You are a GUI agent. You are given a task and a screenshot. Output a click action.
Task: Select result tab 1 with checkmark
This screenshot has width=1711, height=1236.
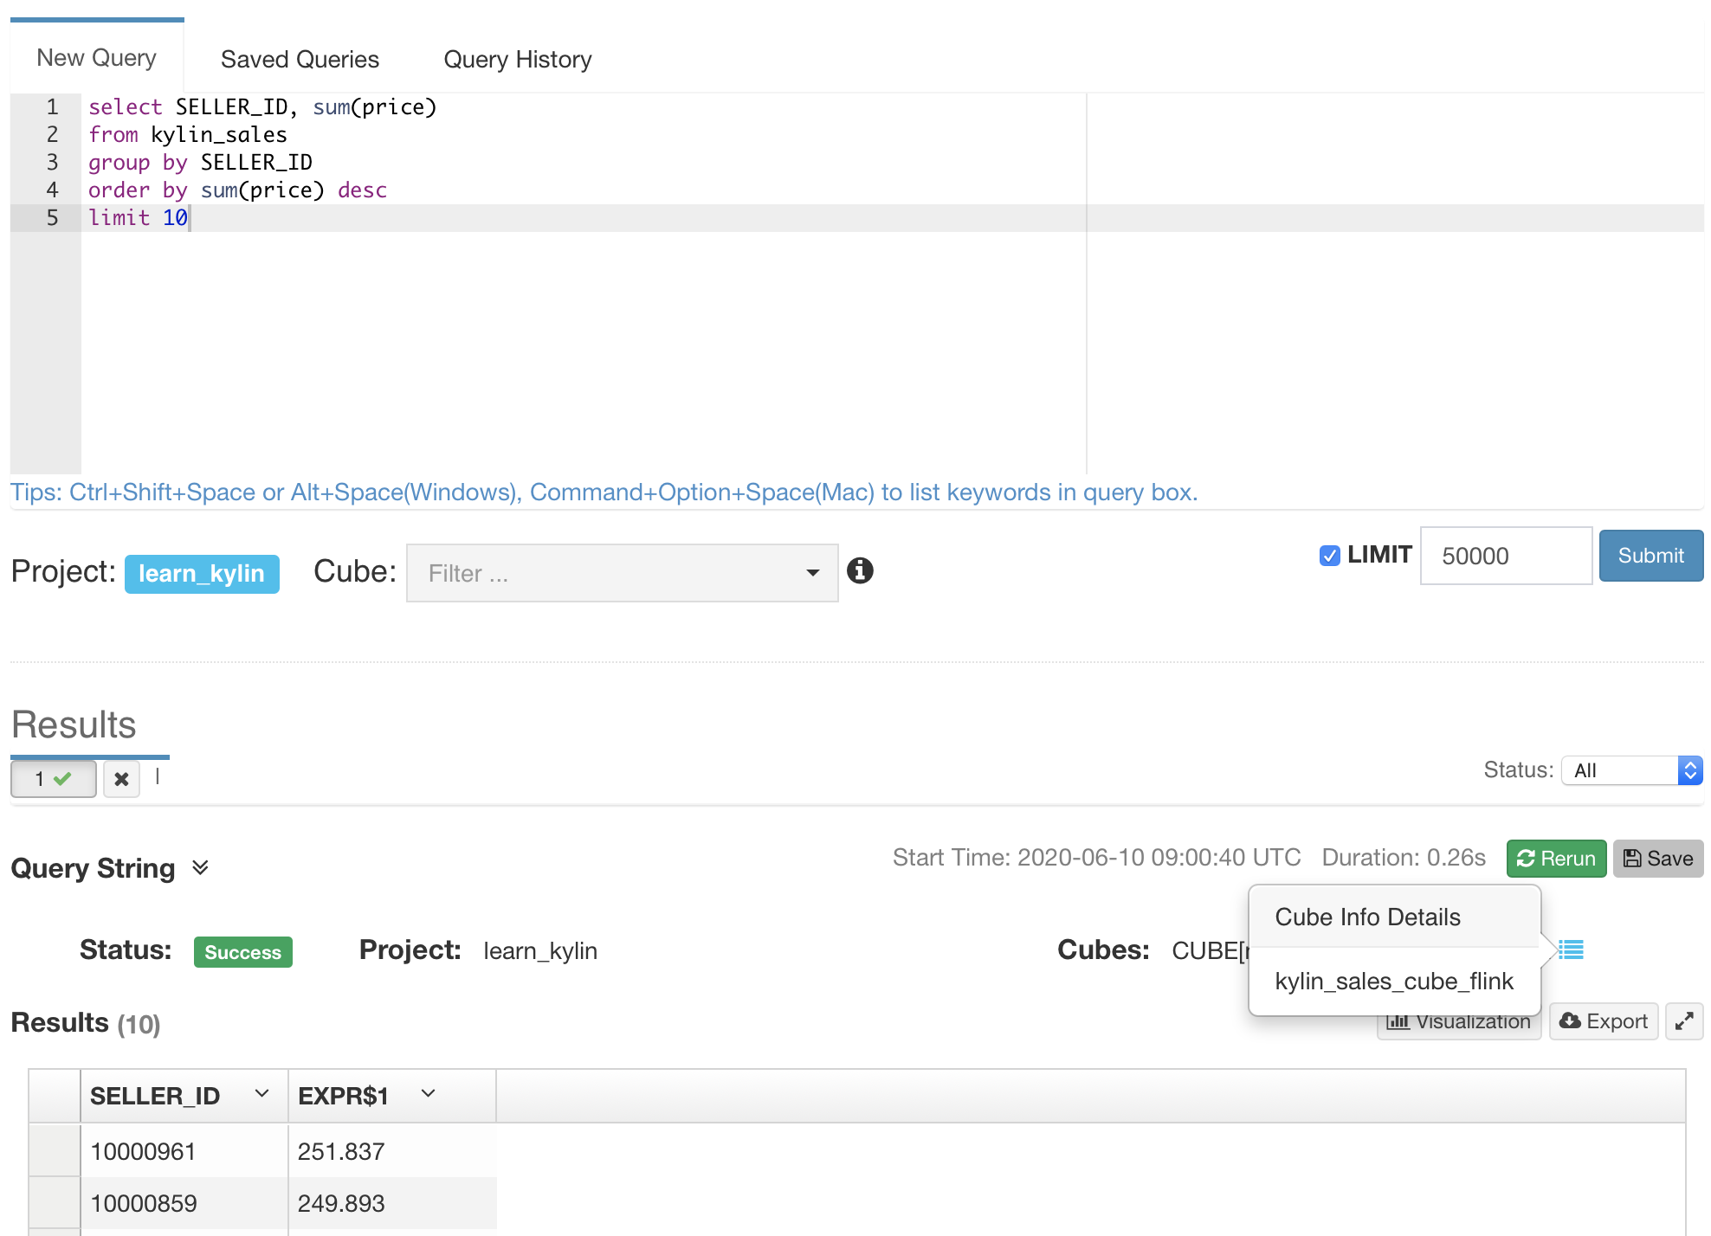pyautogui.click(x=53, y=779)
